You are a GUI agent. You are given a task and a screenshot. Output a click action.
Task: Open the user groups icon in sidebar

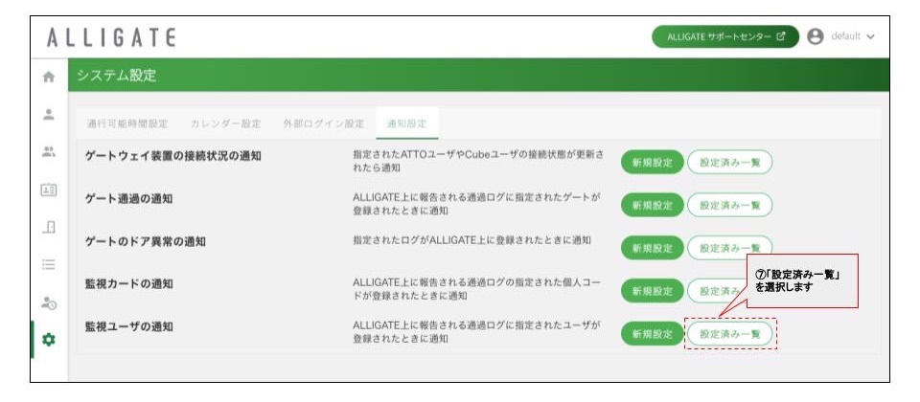coord(49,152)
